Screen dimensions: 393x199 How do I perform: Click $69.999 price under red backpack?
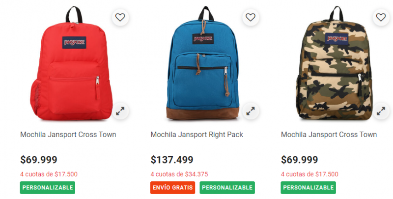(39, 160)
